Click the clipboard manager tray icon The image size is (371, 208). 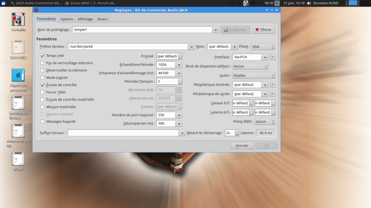(246, 3)
